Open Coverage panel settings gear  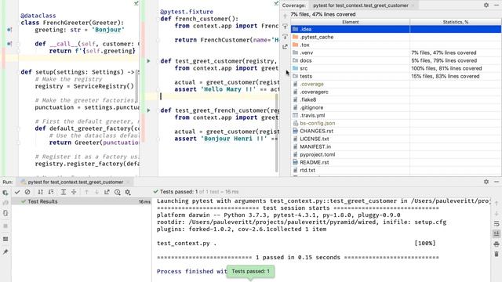486,5
